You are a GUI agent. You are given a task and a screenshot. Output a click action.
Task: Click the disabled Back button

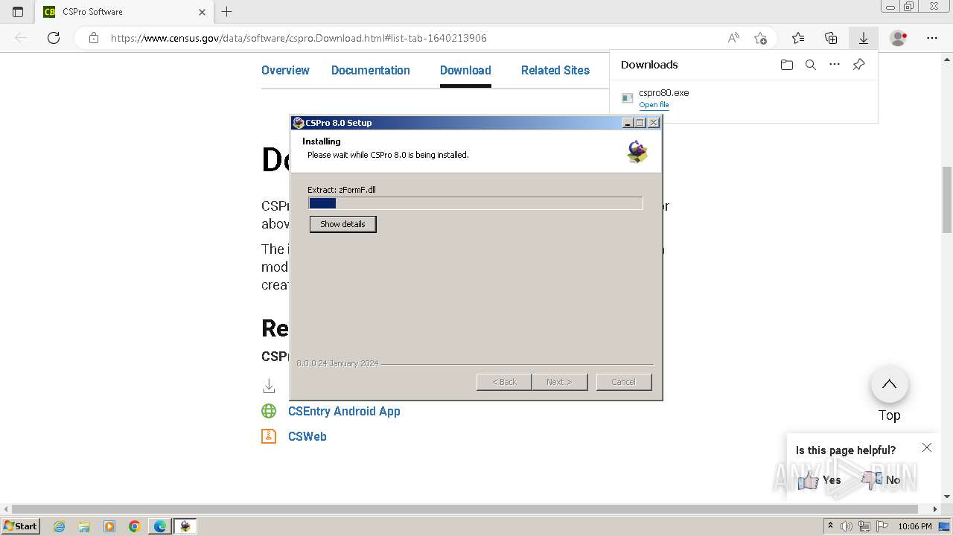(x=504, y=382)
